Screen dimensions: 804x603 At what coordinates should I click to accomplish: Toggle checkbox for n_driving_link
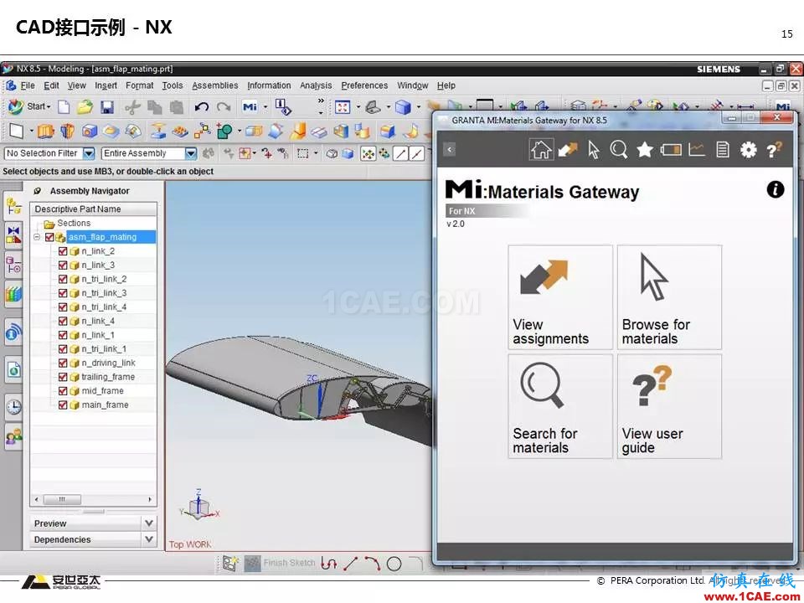point(63,363)
